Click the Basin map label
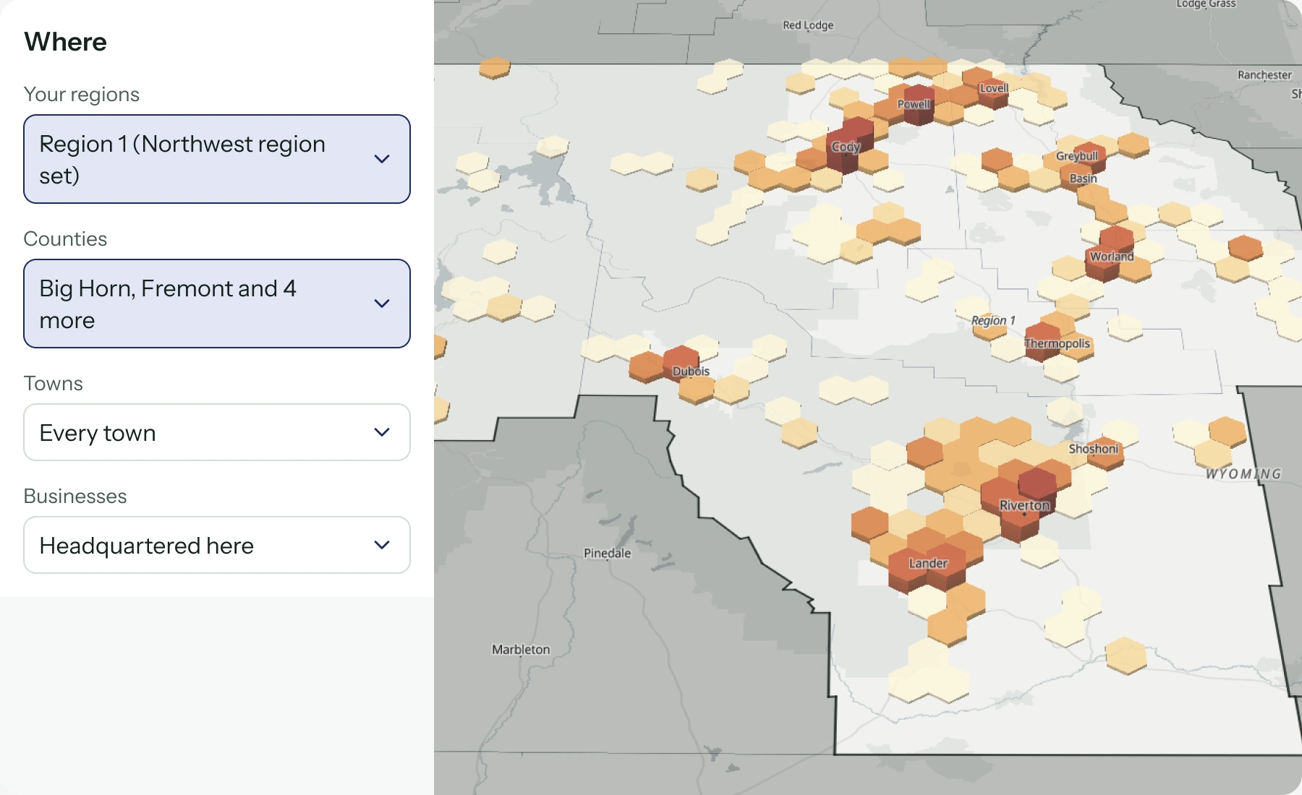This screenshot has width=1302, height=795. (x=1084, y=179)
